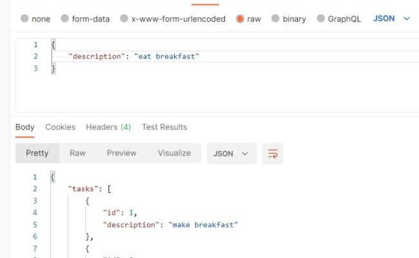Open the Visualize response view
This screenshot has width=419, height=258.
[174, 154]
